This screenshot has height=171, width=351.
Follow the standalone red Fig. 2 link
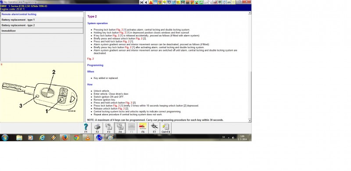pyautogui.click(x=90, y=59)
